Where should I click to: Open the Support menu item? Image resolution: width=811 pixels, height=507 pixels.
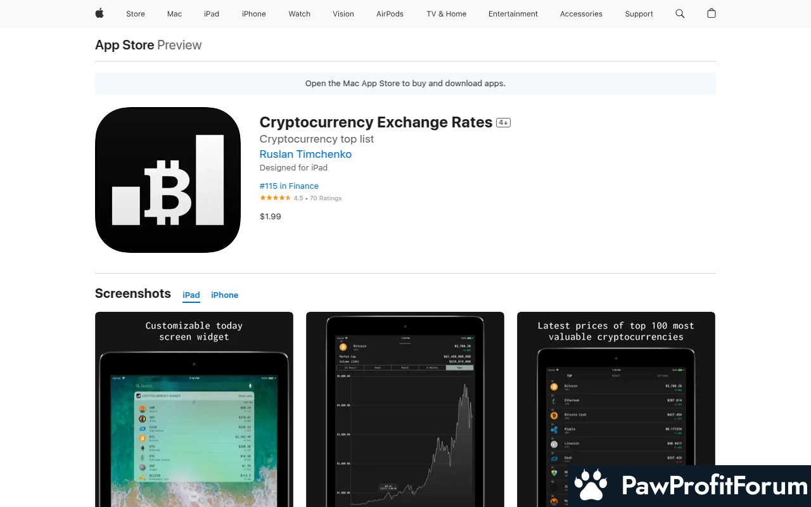(x=639, y=14)
